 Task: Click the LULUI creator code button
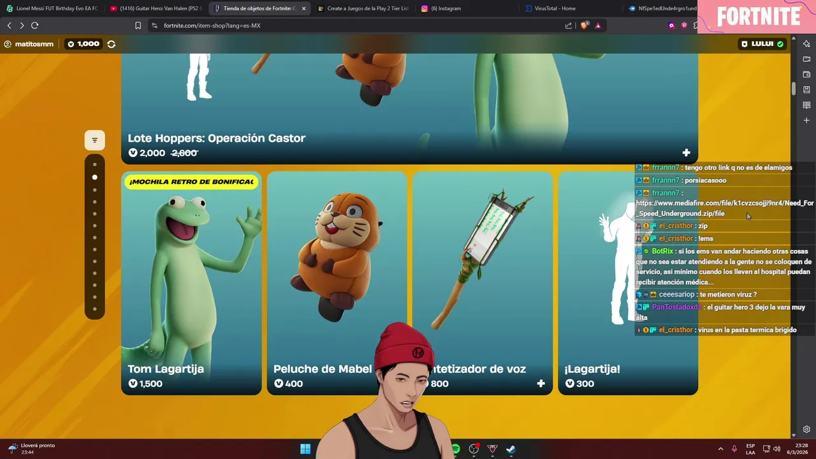pos(762,44)
